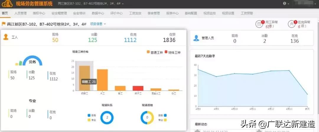Click the 现场班组 donut chart
This screenshot has width=319, height=132.
click(147, 118)
